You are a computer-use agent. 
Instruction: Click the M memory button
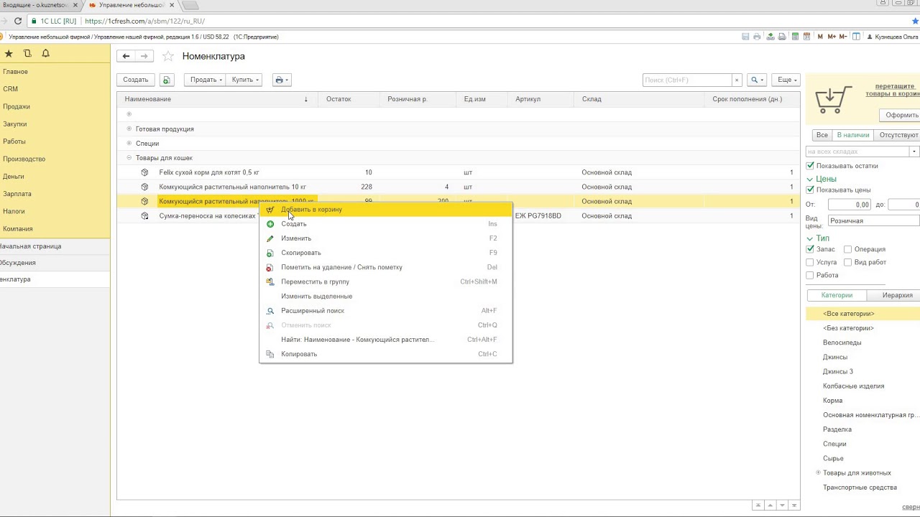(x=820, y=37)
